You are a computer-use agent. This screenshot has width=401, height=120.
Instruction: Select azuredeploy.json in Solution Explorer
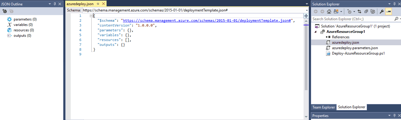point(345,43)
